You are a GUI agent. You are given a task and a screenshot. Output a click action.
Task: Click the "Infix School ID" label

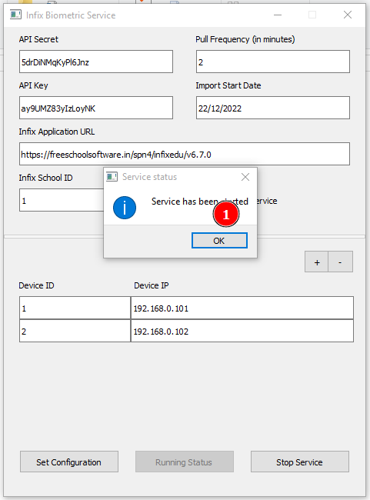coord(45,178)
